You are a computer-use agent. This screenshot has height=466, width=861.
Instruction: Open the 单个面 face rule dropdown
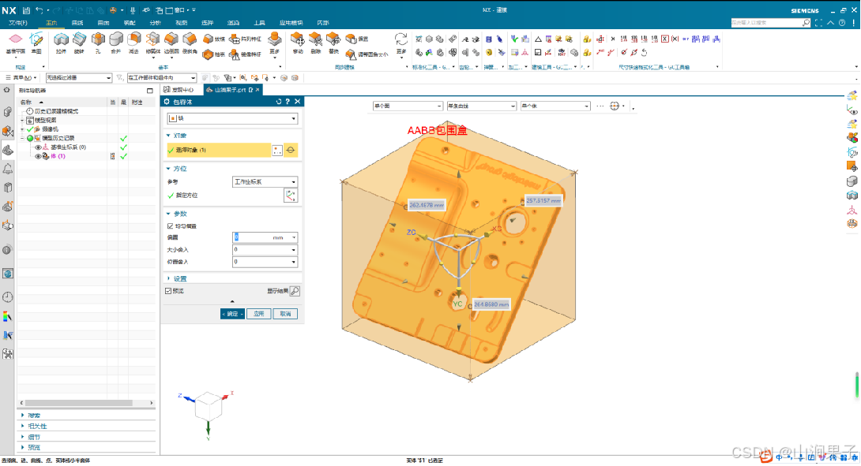[408, 106]
